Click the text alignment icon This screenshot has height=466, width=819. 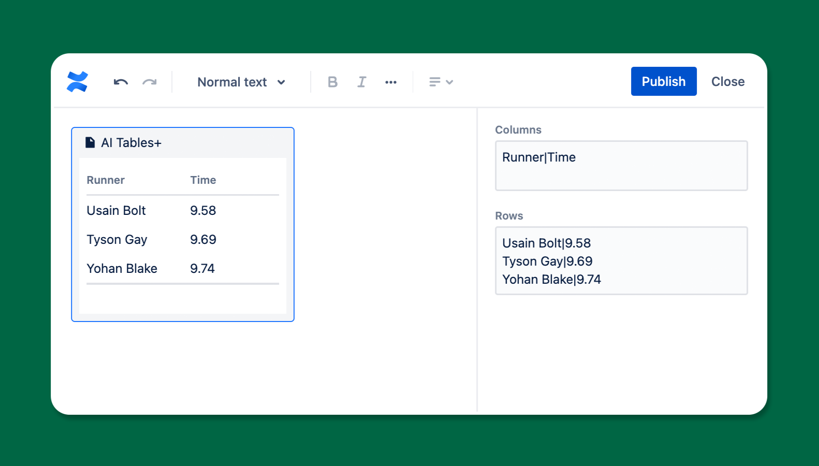tap(435, 82)
